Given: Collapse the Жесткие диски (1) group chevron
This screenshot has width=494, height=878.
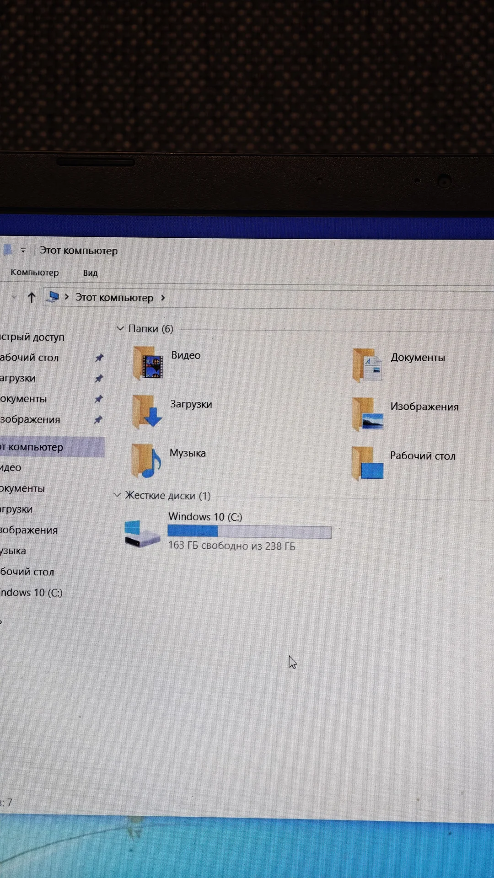Looking at the screenshot, I should click(x=117, y=495).
